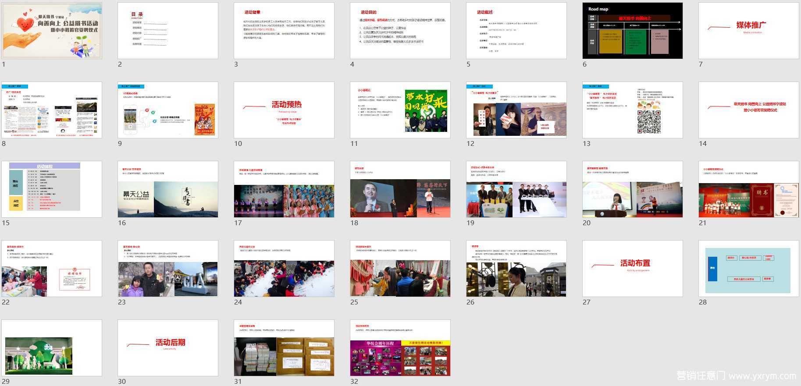Select slide 9 thumbnail with phone graphic
The image size is (801, 386).
[168, 110]
